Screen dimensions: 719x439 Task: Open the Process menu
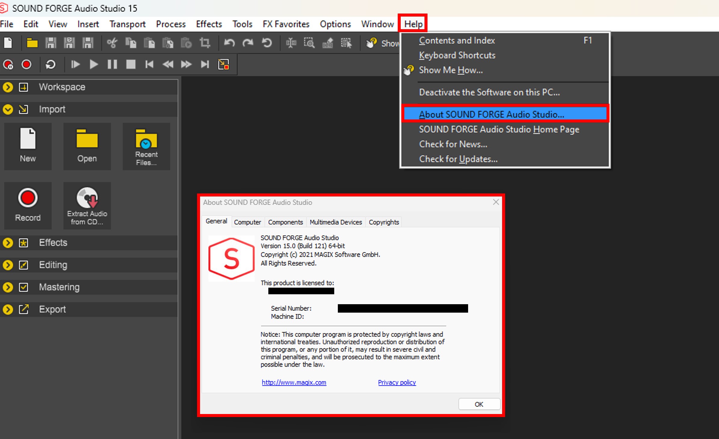171,24
